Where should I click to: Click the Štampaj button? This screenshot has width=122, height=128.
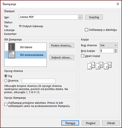pos(70,123)
